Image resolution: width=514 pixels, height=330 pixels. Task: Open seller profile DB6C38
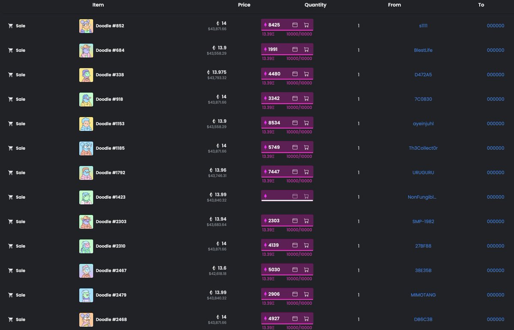[423, 319]
